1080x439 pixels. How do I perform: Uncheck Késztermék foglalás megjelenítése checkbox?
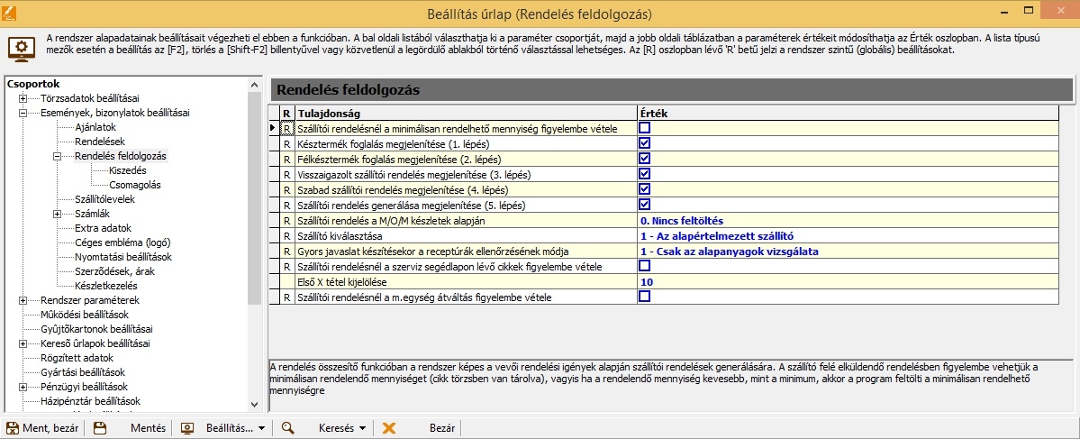[x=644, y=143]
